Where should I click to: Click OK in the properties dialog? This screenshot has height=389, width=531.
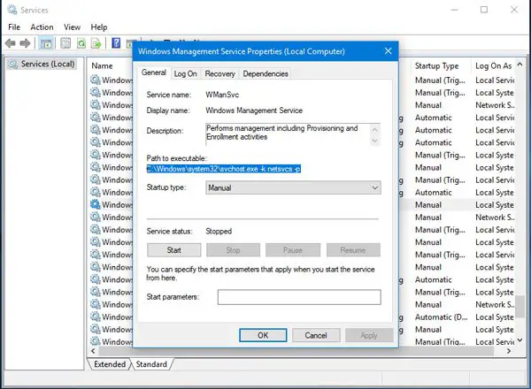[x=263, y=335]
